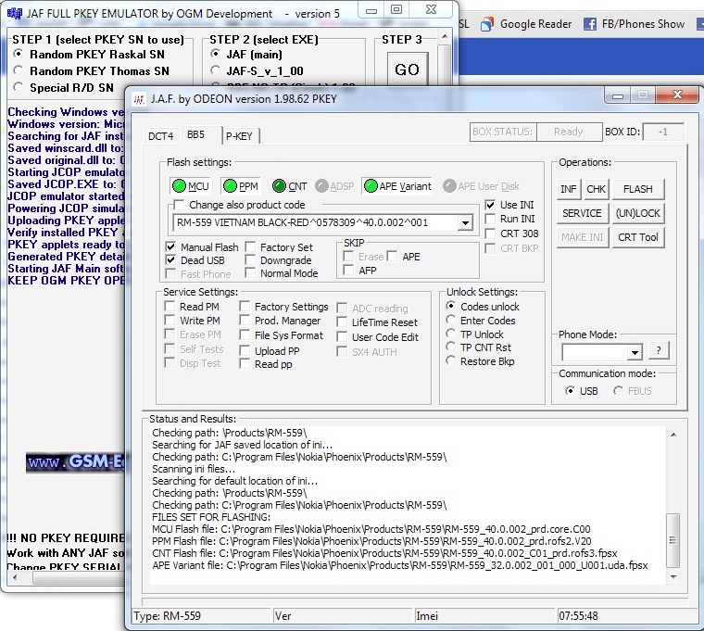Open the Google Reader bookmark
Screen dimensions: 704x631
[526, 24]
